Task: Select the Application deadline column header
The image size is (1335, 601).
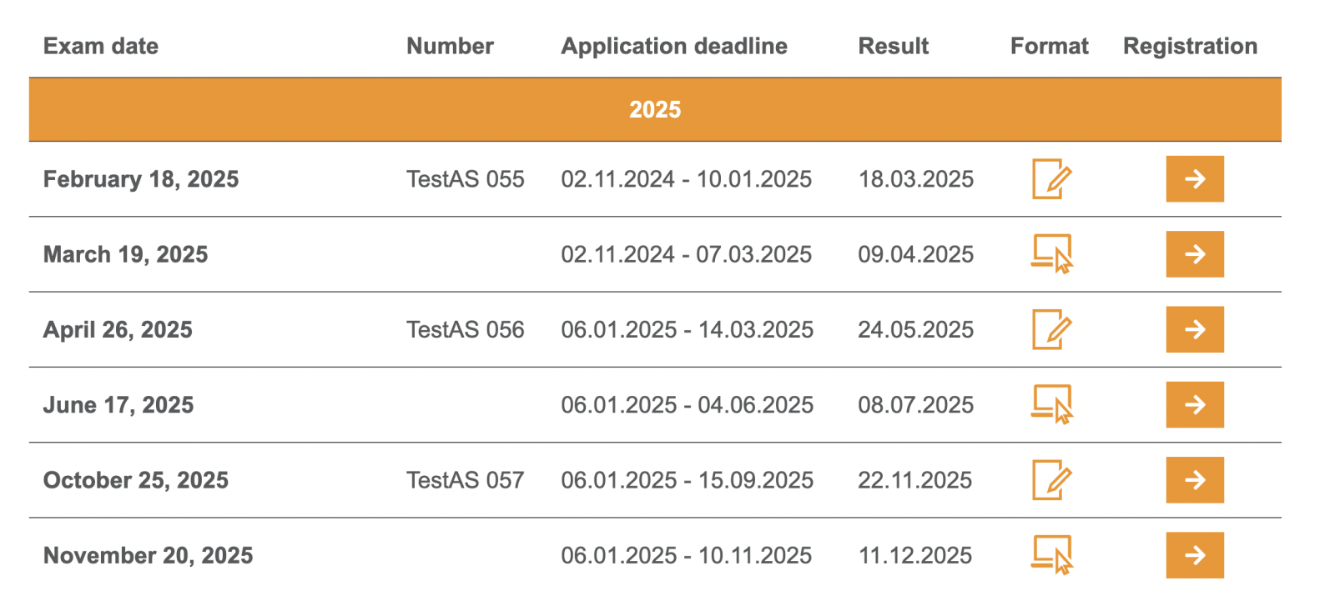Action: point(674,46)
